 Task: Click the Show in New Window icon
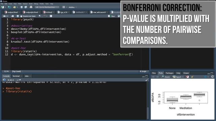point(12,16)
